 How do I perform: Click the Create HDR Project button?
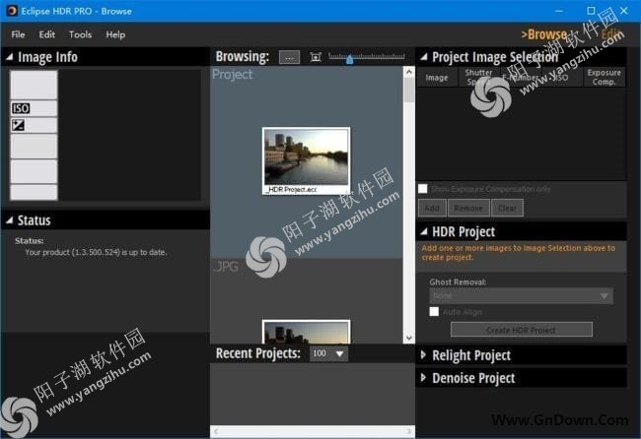pyautogui.click(x=522, y=330)
